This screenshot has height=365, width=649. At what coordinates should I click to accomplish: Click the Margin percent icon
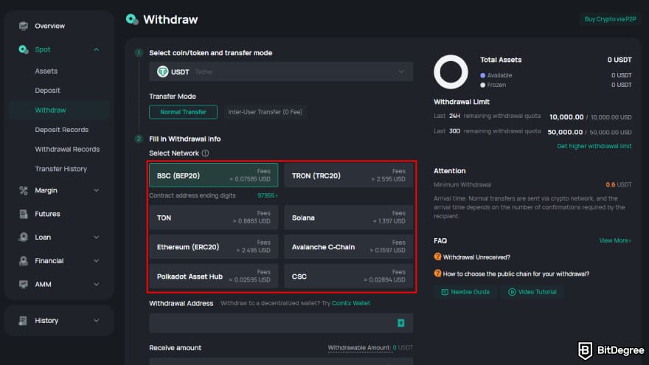point(23,190)
